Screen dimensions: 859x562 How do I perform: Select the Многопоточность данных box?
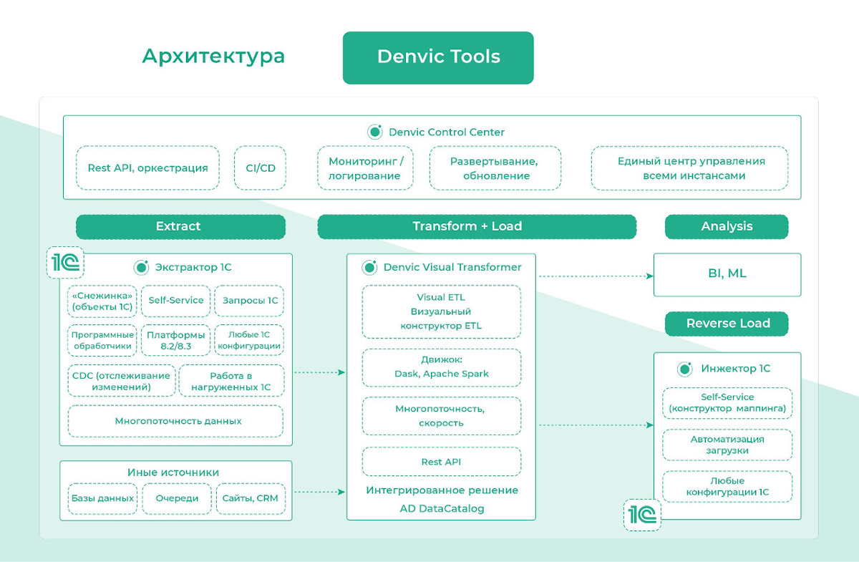click(x=176, y=421)
